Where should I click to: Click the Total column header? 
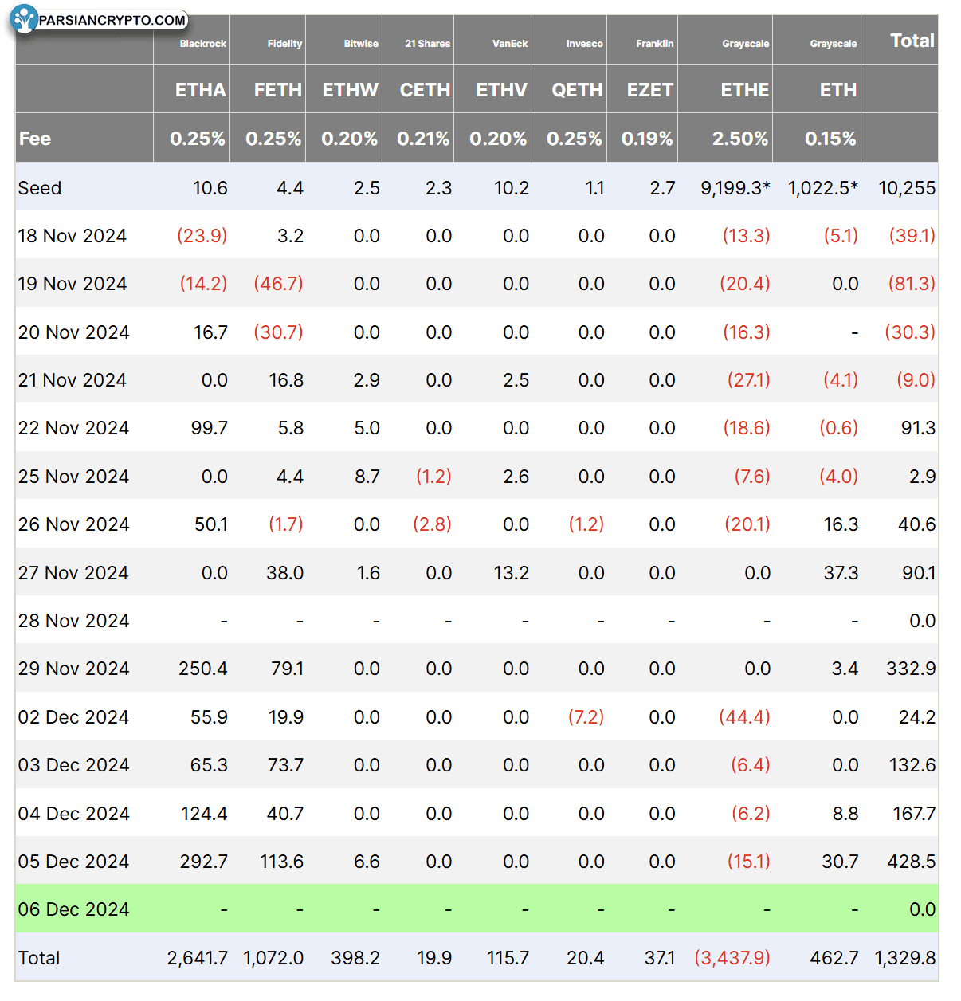pos(912,41)
